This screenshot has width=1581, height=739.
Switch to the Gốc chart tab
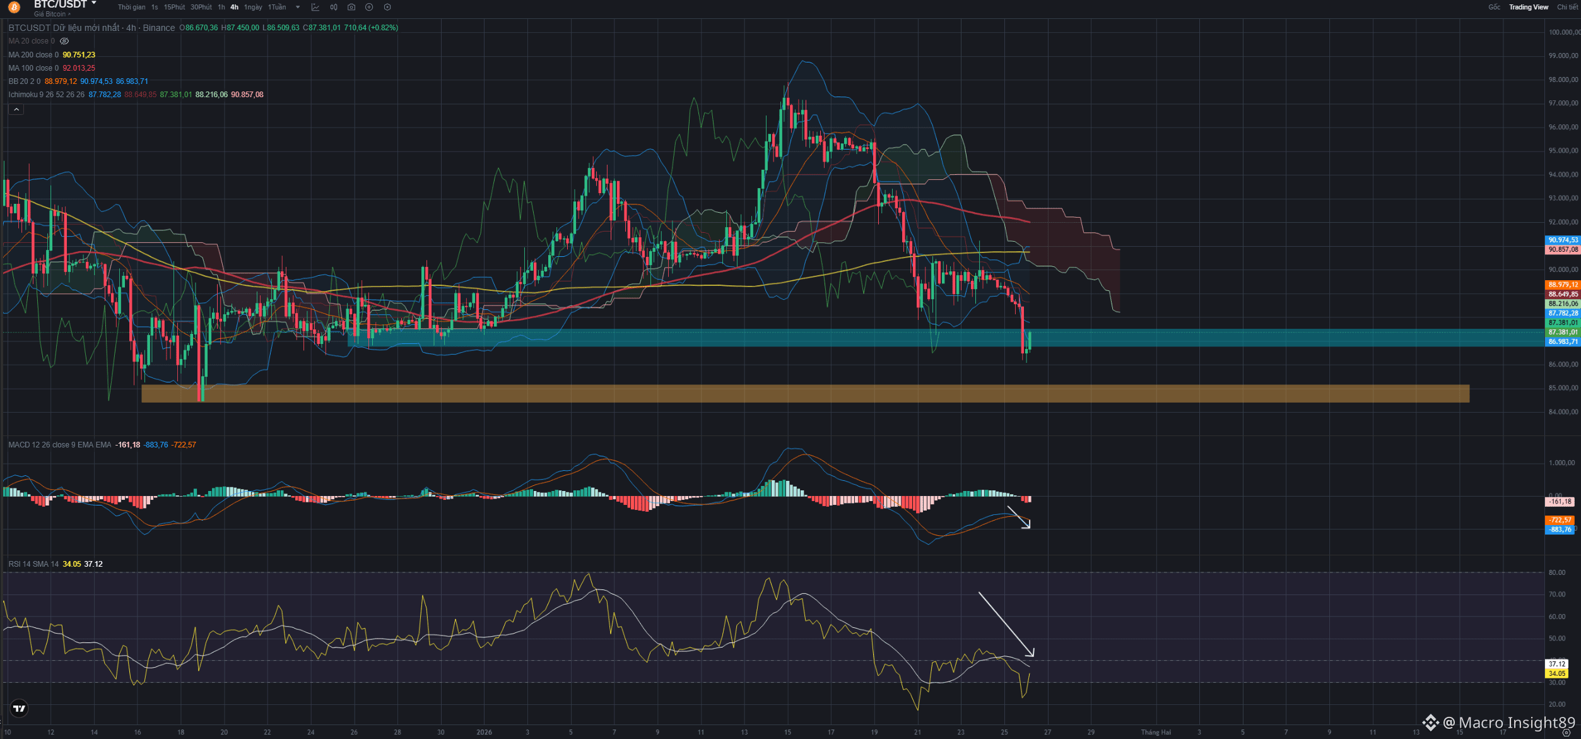(1495, 7)
